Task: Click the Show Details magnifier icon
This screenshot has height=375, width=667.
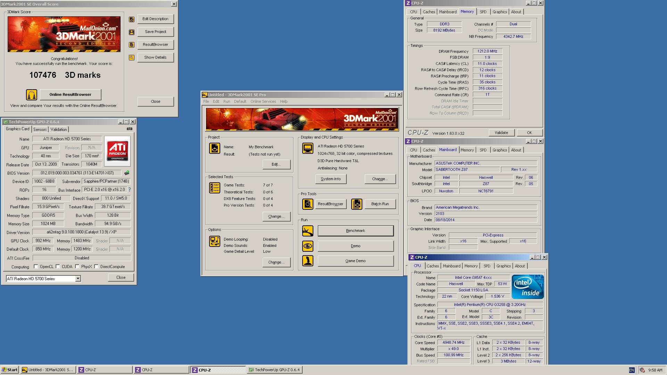Action: point(132,58)
